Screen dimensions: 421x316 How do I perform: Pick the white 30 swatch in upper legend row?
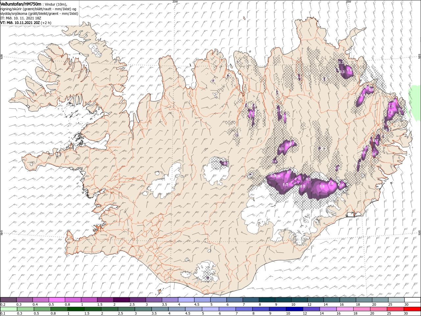tap(413, 300)
